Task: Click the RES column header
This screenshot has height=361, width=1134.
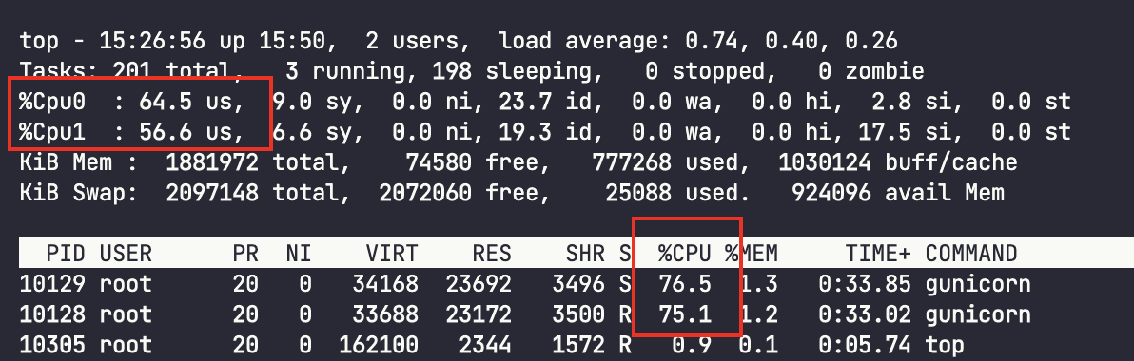Action: [492, 254]
